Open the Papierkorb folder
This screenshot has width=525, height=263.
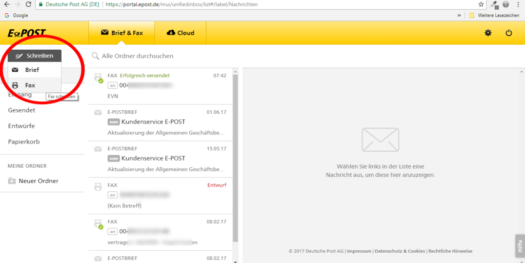pos(24,142)
